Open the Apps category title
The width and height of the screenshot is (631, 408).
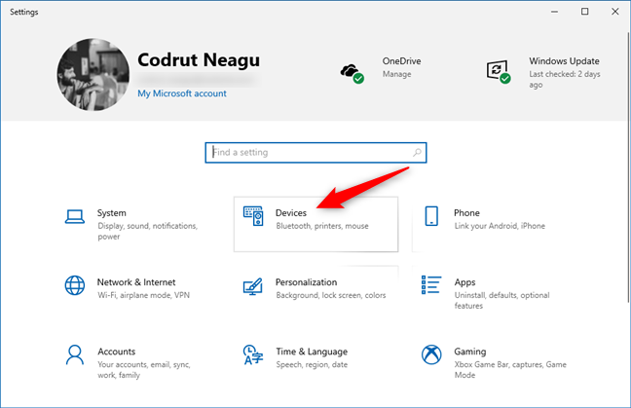(464, 282)
